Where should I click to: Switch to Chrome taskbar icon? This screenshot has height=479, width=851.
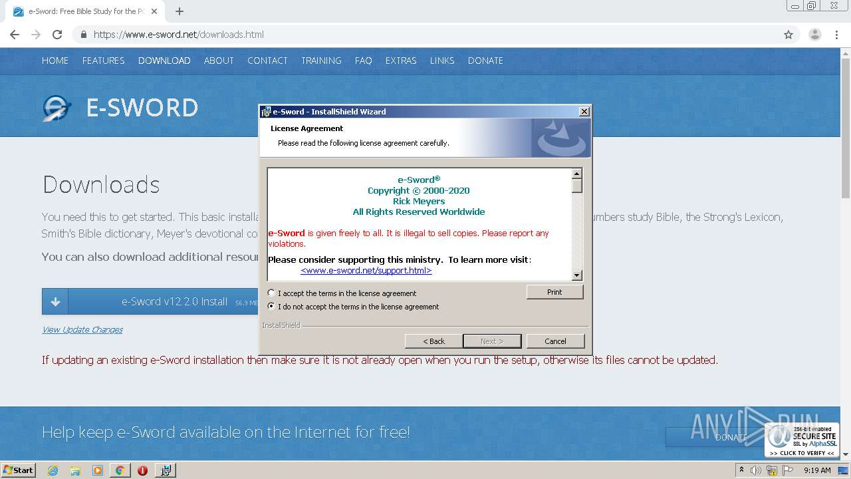pyautogui.click(x=120, y=470)
